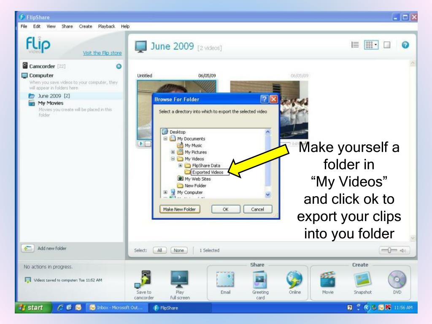Open the File menu

click(24, 27)
